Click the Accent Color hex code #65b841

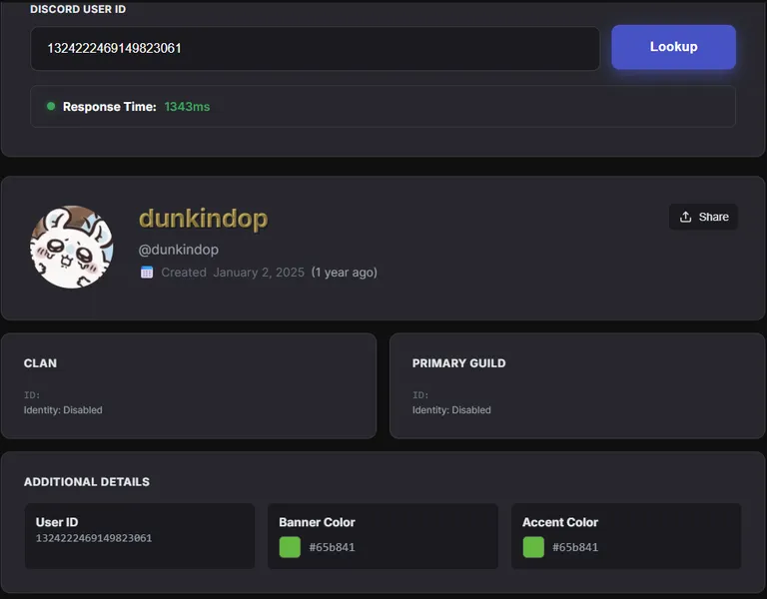pyautogui.click(x=575, y=547)
